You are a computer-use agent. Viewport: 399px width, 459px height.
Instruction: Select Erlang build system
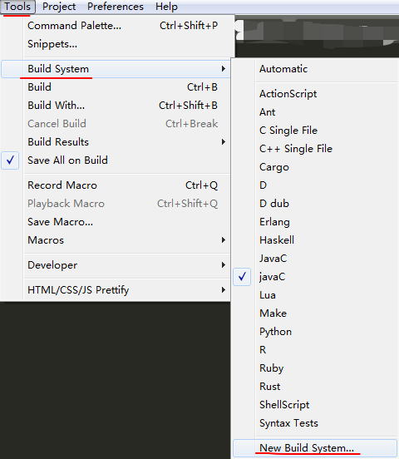(x=315, y=222)
